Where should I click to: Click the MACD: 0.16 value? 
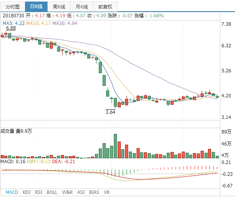(x=13, y=162)
